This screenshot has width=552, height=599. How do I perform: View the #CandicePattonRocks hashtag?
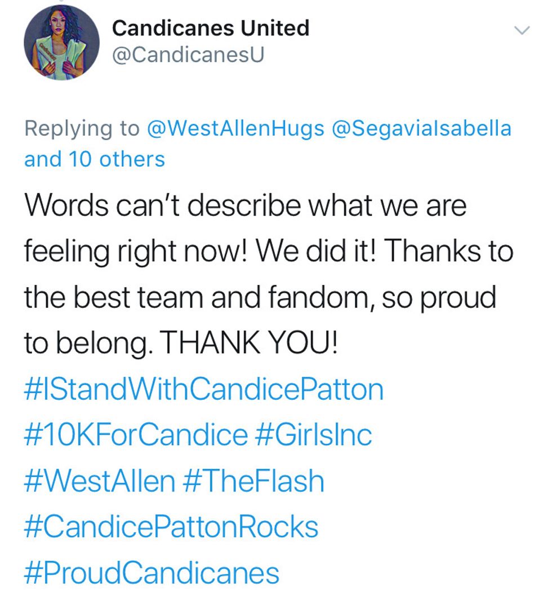click(x=171, y=527)
